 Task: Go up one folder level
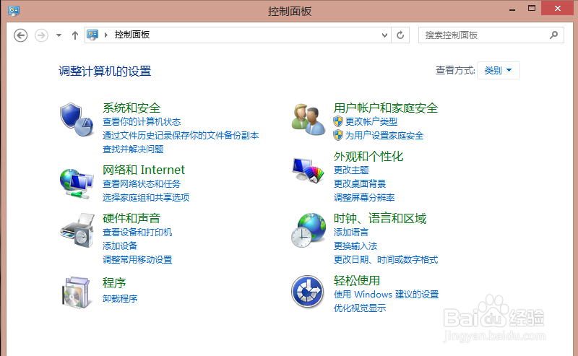(x=75, y=35)
